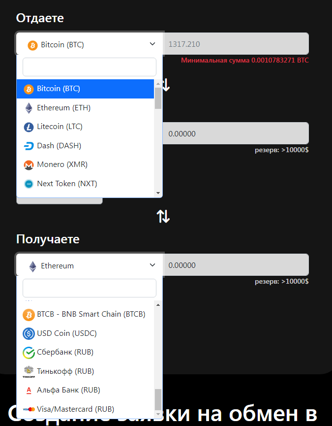Click the Тинькофф crest icon
Image resolution: width=332 pixels, height=426 pixels.
(29, 371)
